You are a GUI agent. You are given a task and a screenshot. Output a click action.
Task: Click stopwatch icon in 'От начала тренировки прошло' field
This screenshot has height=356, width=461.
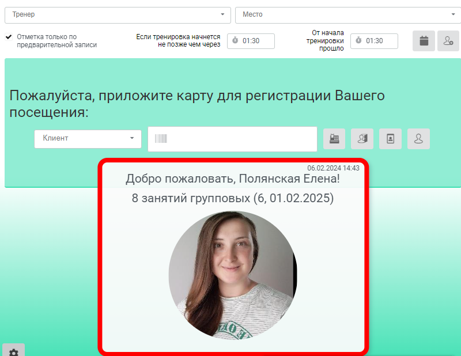(358, 40)
